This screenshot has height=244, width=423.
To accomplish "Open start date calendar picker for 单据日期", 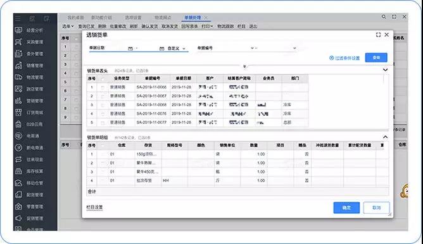I will [130, 49].
